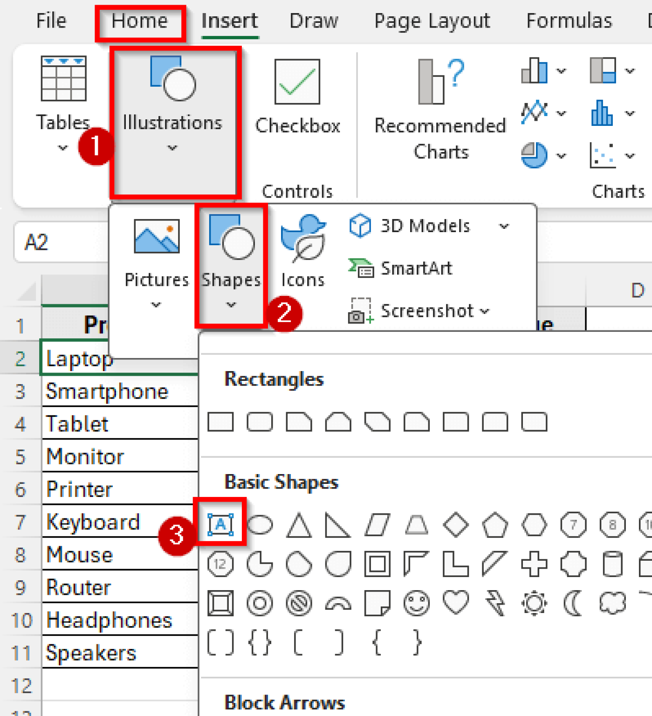
Task: Open the Page Layout tab
Action: coord(432,21)
